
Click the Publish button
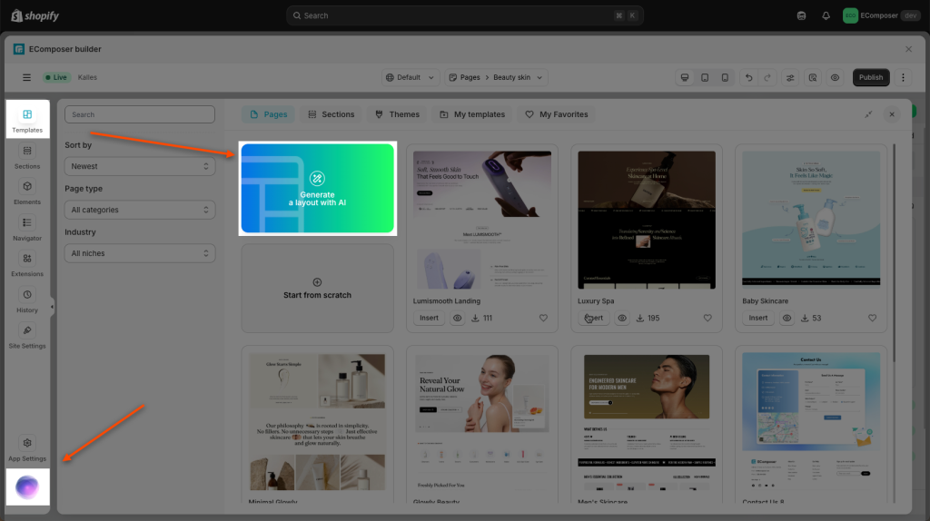tap(870, 77)
